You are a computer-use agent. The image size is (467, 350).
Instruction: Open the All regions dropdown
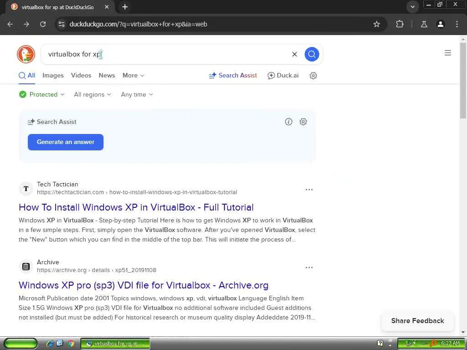point(92,94)
